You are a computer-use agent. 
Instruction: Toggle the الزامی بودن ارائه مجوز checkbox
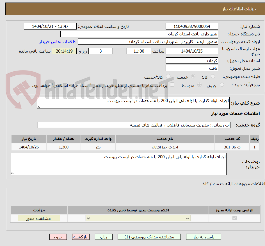(234, 218)
